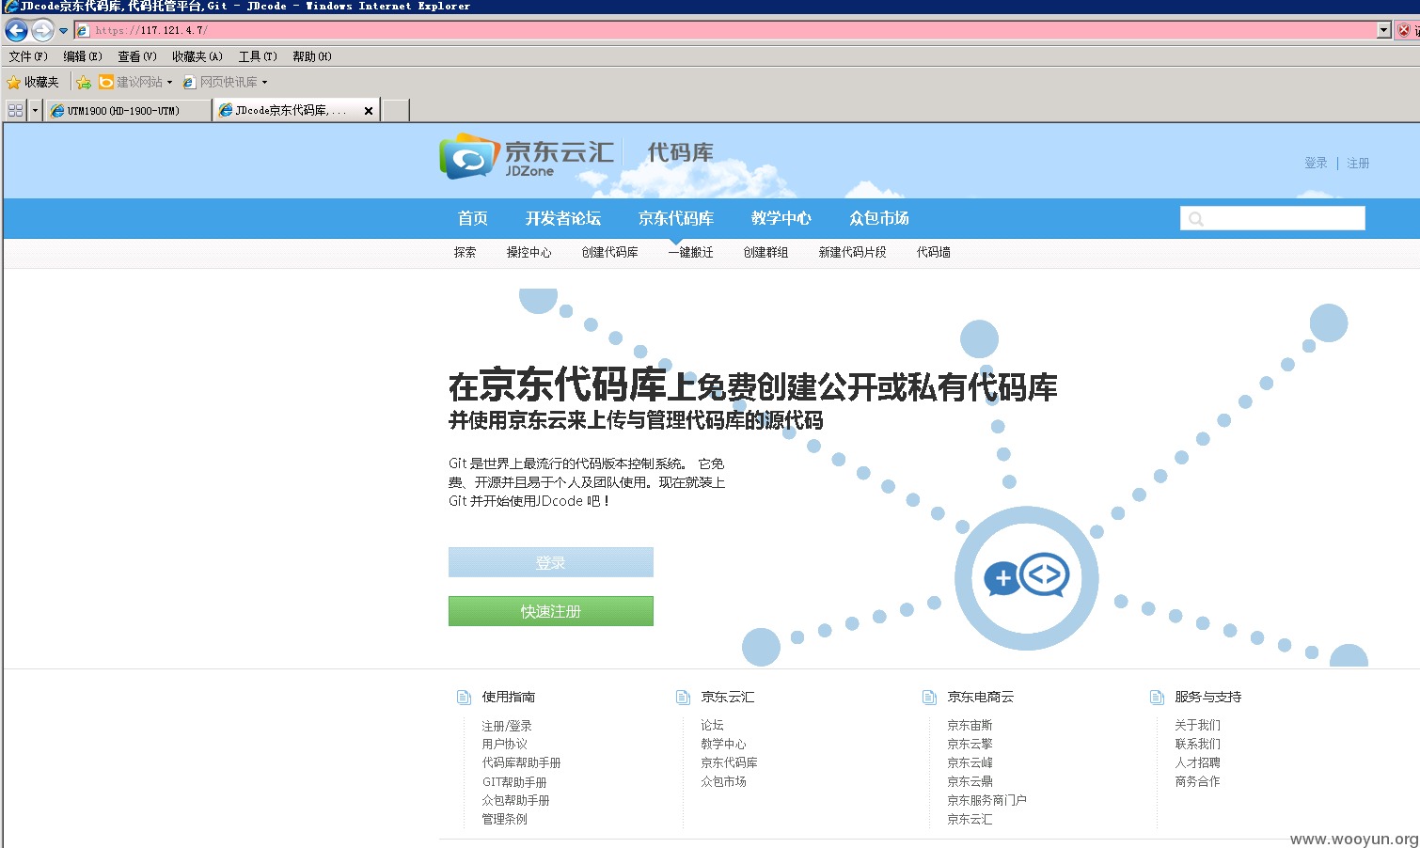This screenshot has width=1420, height=848.
Task: Open the 一键搬迁 sub-navigation link
Action: tap(690, 252)
